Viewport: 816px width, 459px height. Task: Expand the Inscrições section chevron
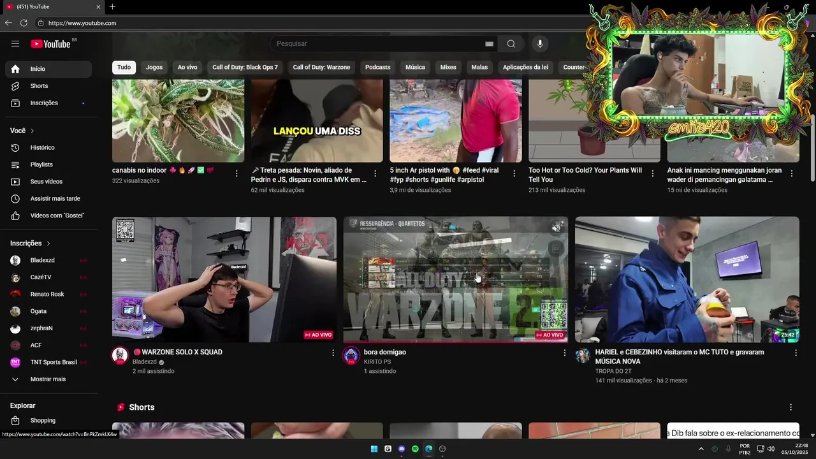[48, 244]
